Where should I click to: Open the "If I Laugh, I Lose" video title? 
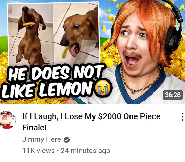pyautogui.click(x=91, y=122)
